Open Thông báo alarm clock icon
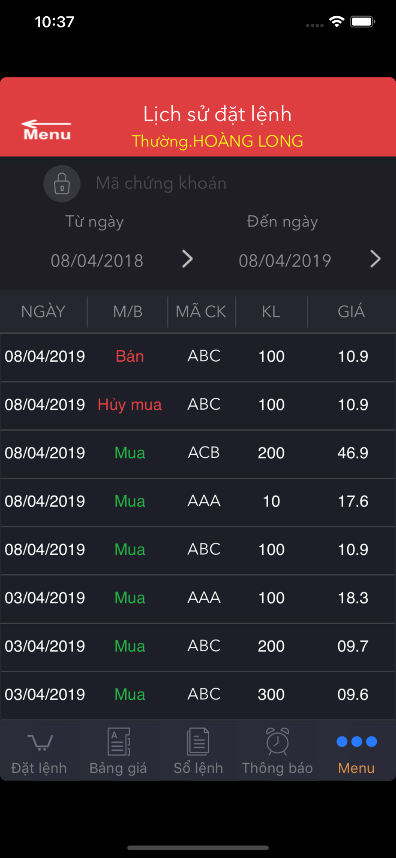Screen dimensions: 396x858 pos(277,741)
